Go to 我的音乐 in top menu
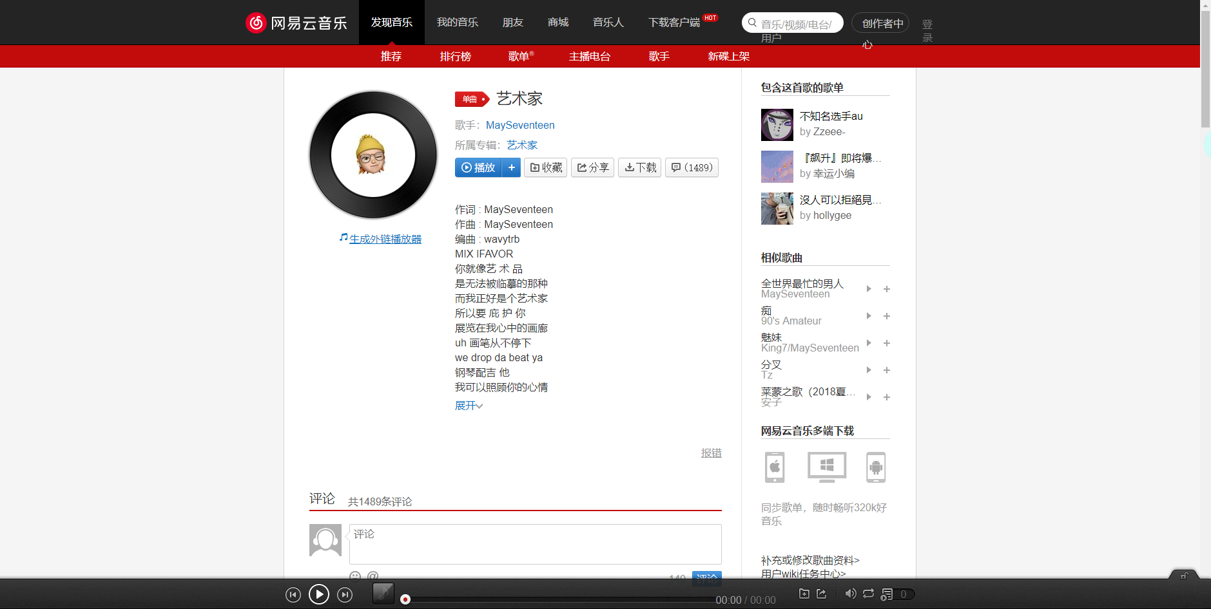 [457, 23]
